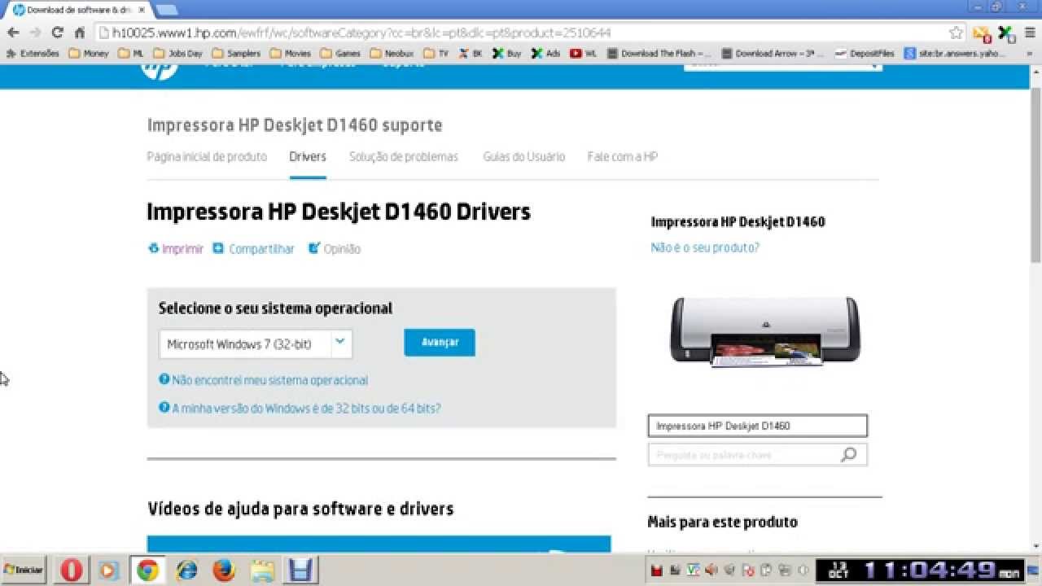Open the DepositFiles bookmark
This screenshot has width=1042, height=586.
(x=865, y=53)
